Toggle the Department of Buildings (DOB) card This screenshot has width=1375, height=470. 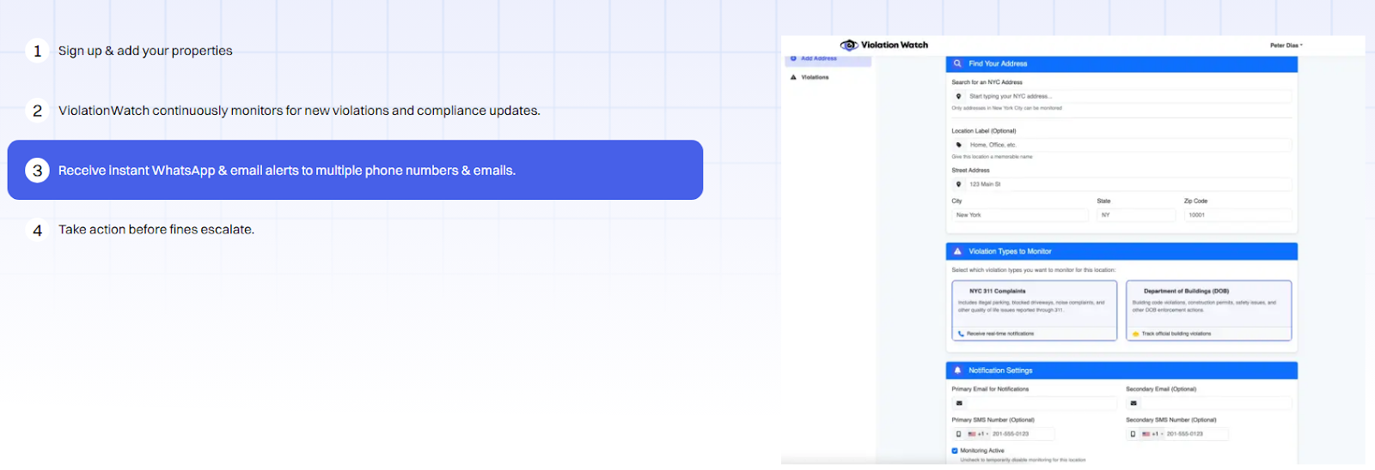coord(1209,310)
